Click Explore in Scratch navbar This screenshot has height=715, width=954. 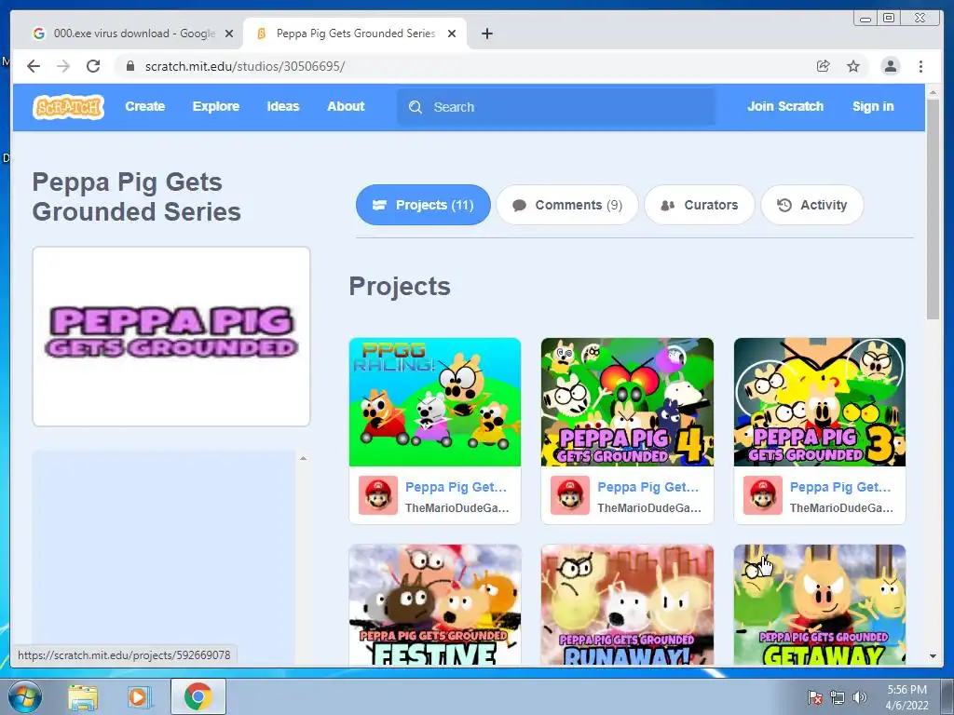click(x=216, y=106)
